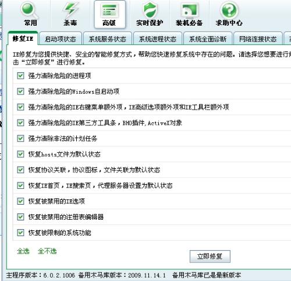Toggle 恢复被禁用的注册表编辑器 checkbox
The height and width of the screenshot is (281, 291).
coord(20,217)
